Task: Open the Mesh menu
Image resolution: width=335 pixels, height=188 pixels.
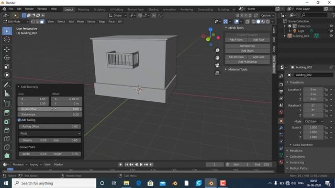Action: click(x=80, y=21)
